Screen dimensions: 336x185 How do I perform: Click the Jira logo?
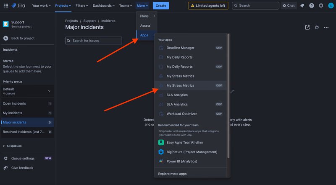tap(18, 5)
